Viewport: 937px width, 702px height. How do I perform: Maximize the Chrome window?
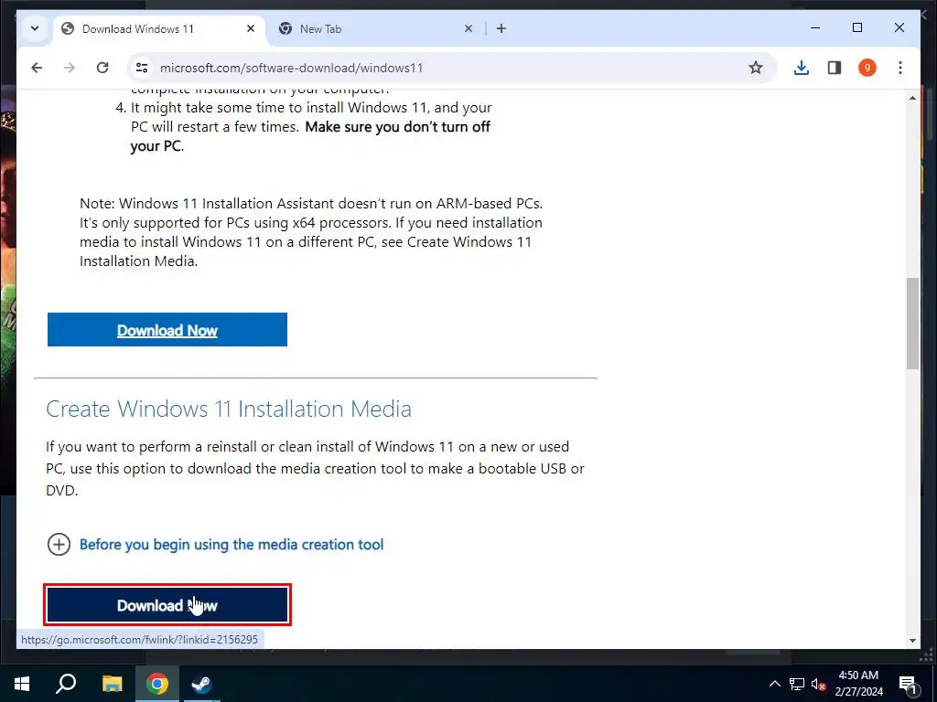tap(856, 27)
